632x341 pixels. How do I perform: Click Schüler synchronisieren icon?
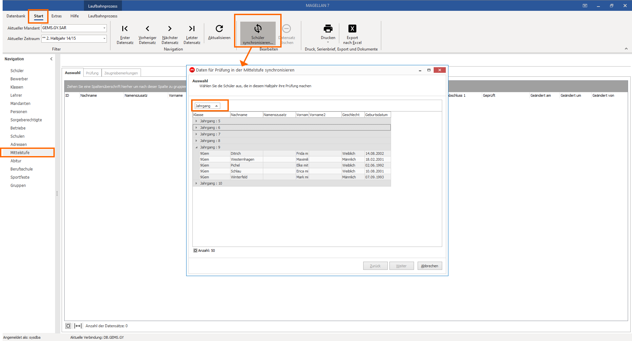pyautogui.click(x=258, y=29)
